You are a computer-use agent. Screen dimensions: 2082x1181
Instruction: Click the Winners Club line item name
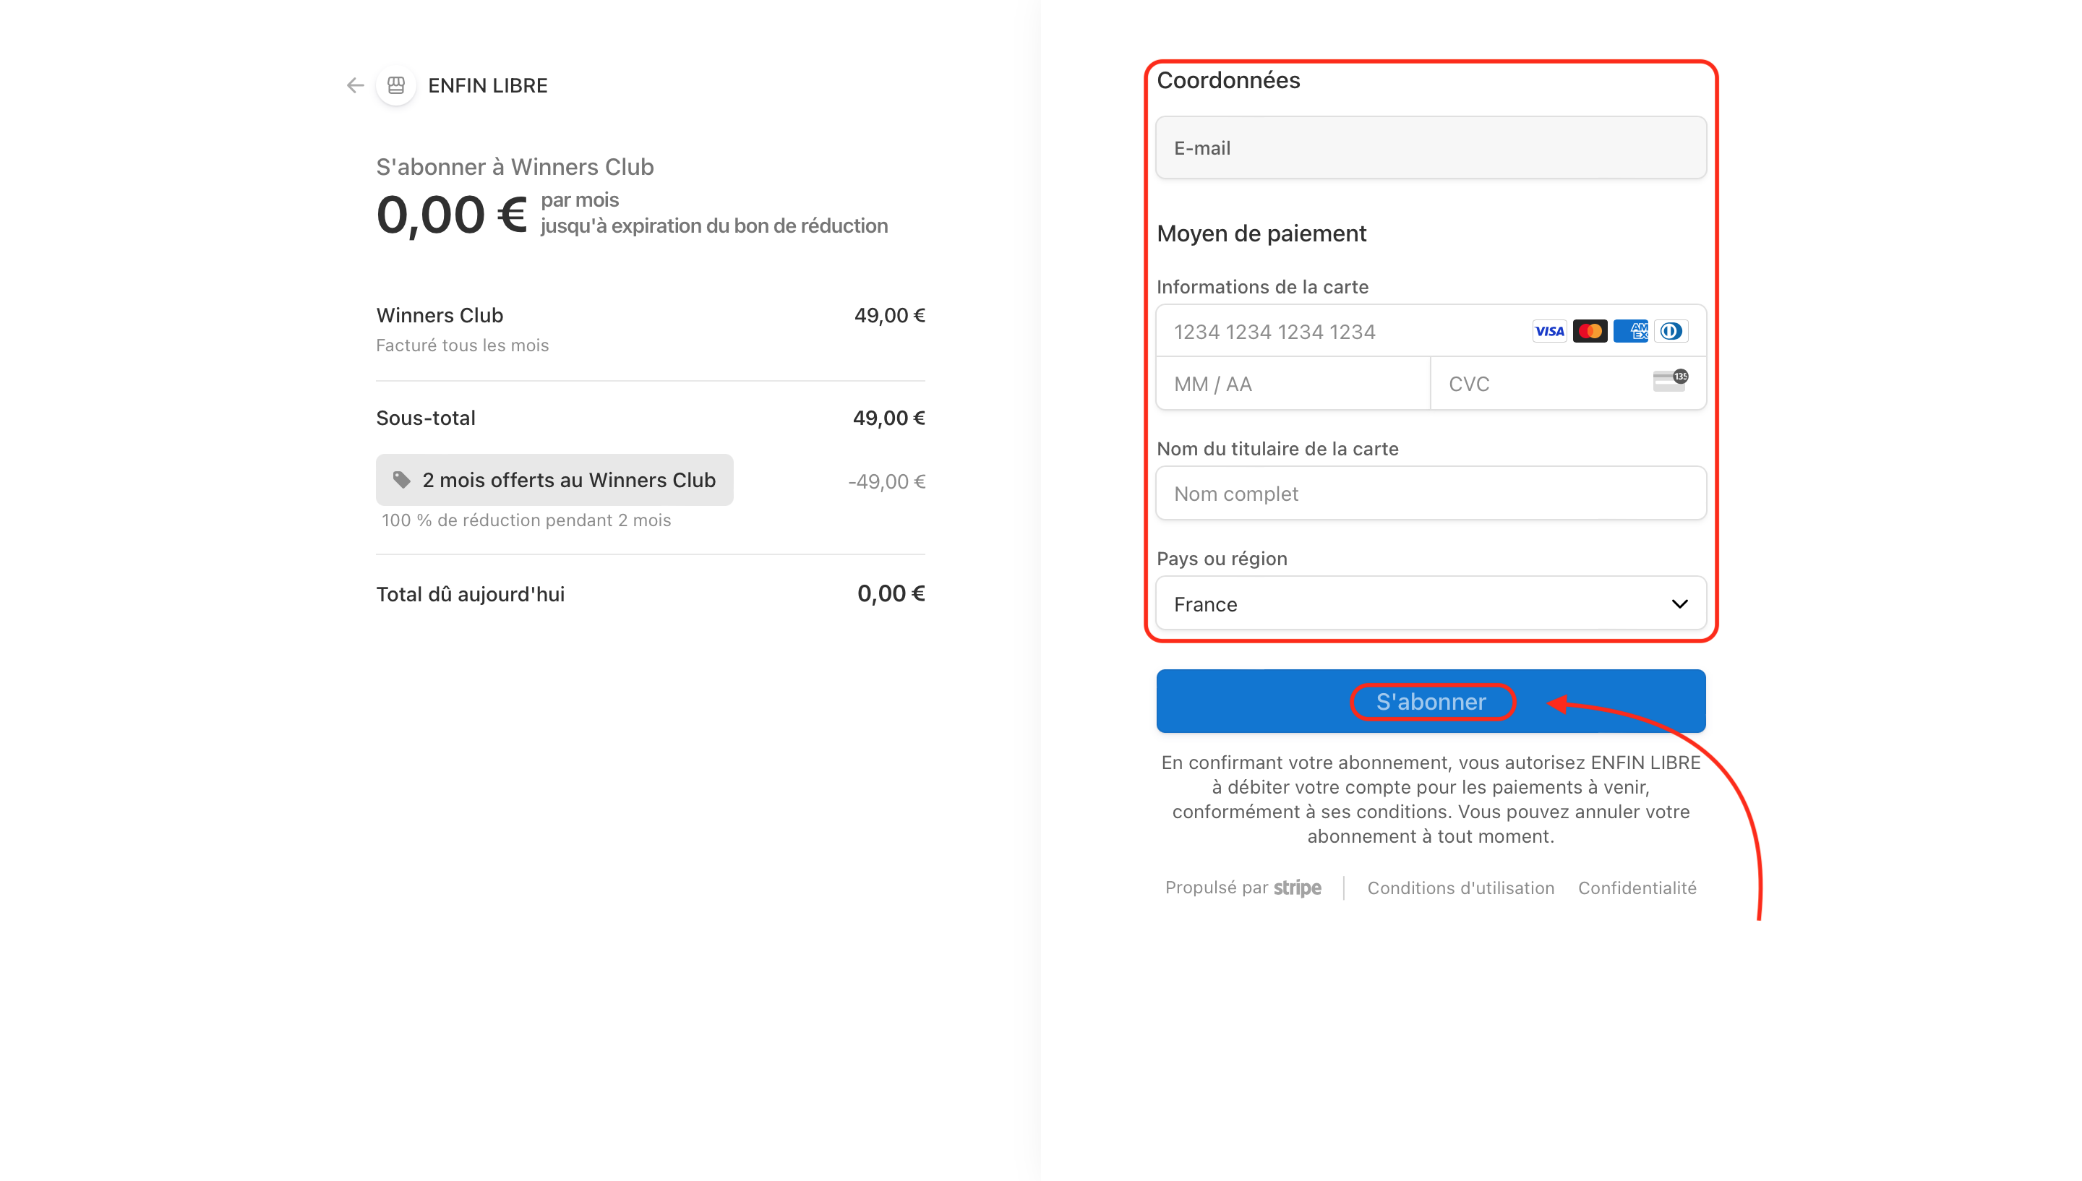440,314
